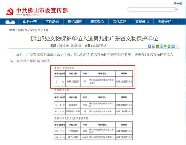Click sequence number 43 in the 古建筑 table
Viewport: 186px width, 145px height.
coord(56,105)
